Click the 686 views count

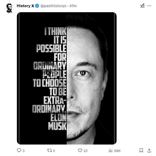pos(117,151)
